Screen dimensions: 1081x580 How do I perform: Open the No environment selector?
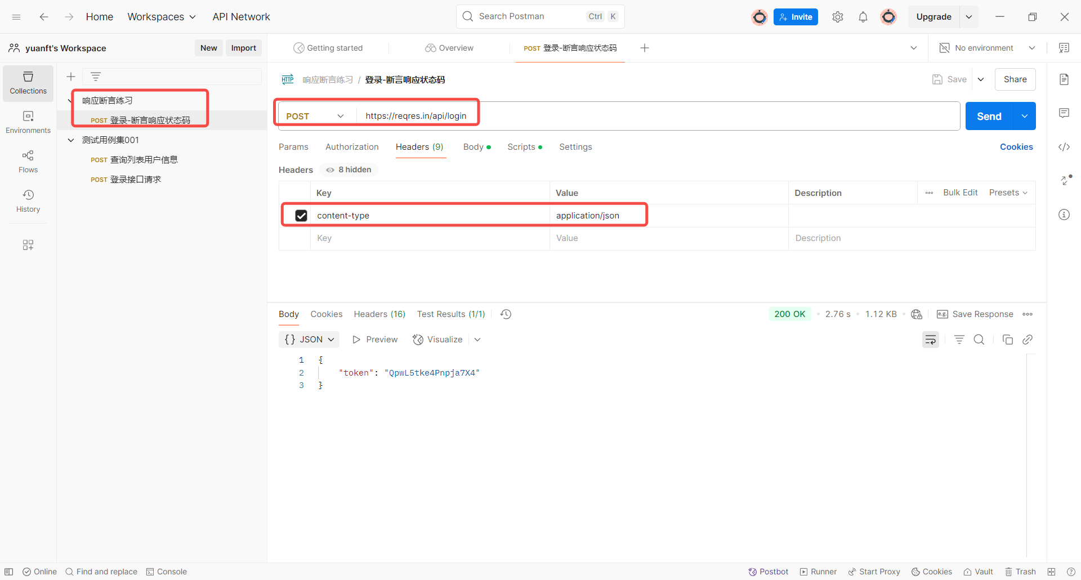coord(988,48)
